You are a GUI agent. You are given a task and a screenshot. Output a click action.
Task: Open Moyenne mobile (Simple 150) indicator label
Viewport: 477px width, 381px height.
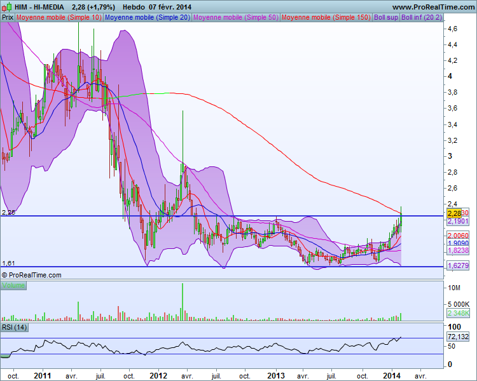[326, 17]
